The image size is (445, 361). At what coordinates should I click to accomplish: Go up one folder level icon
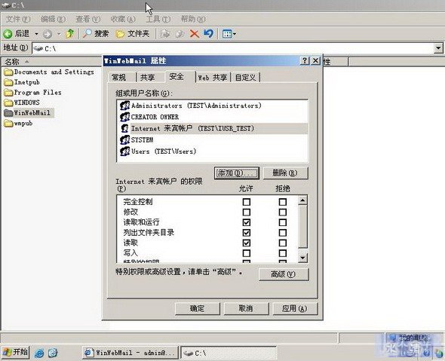tap(69, 34)
